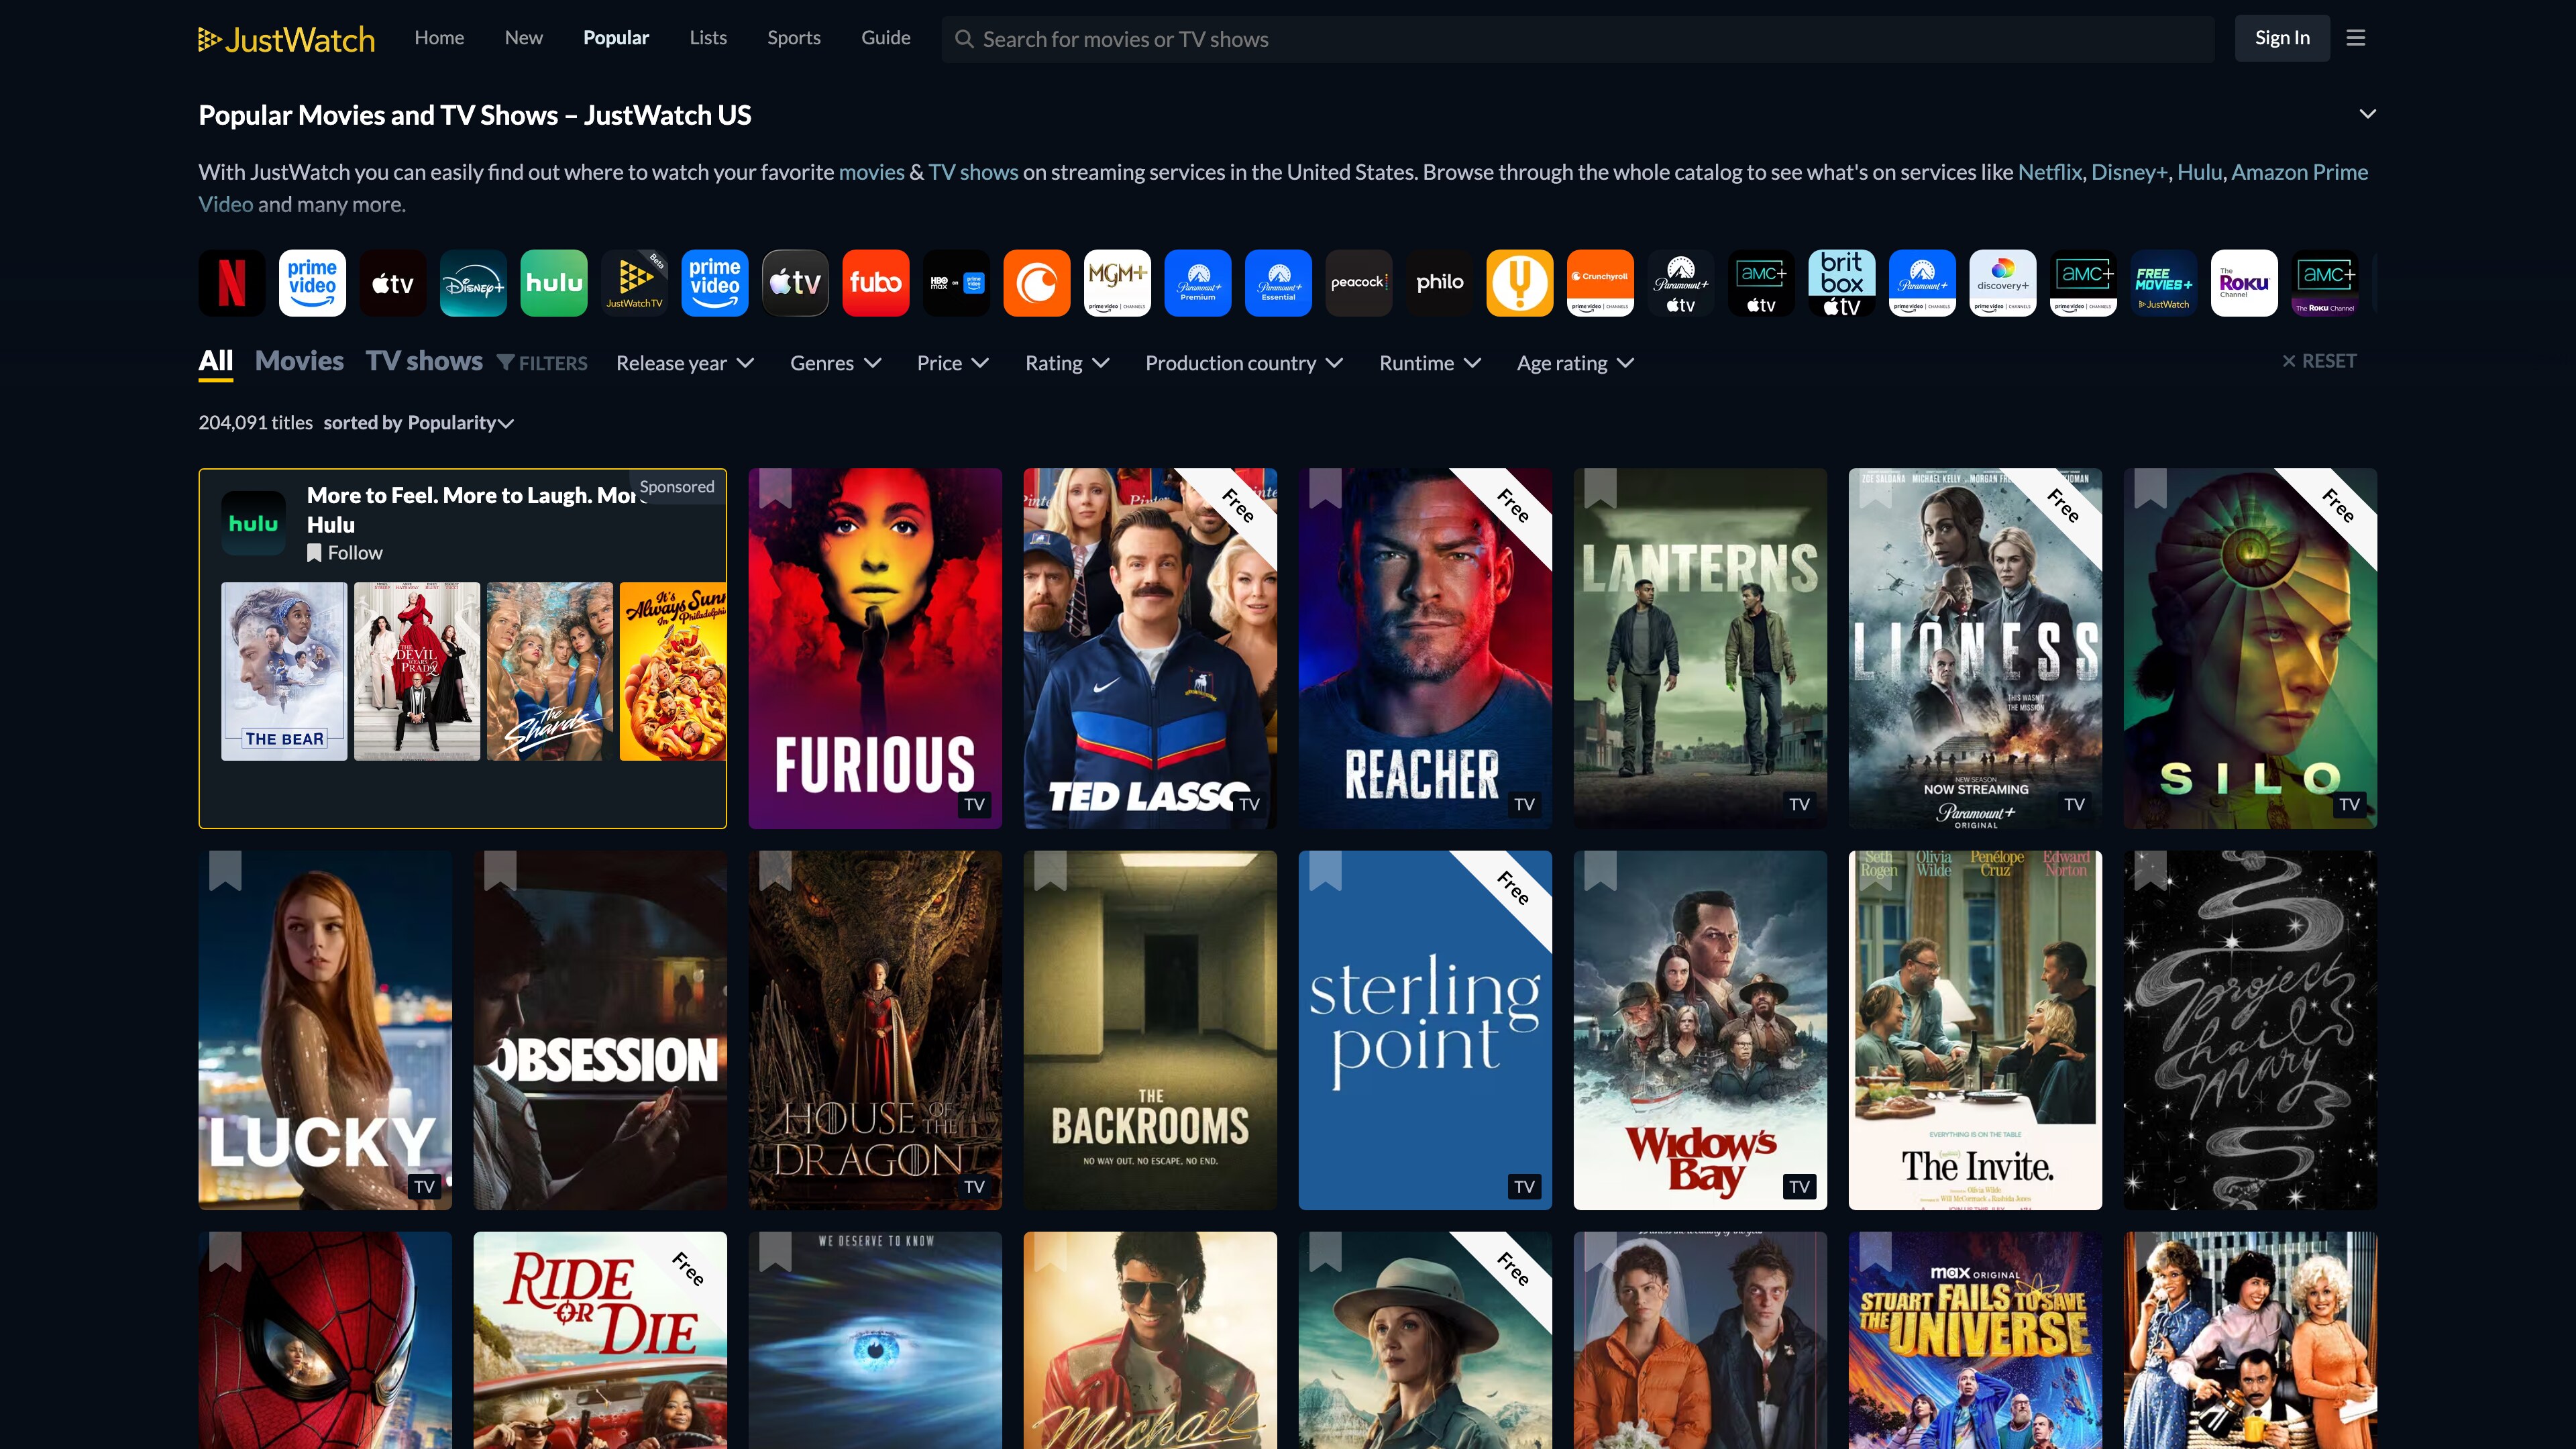The height and width of the screenshot is (1449, 2576).
Task: Select the All tab
Action: point(216,361)
